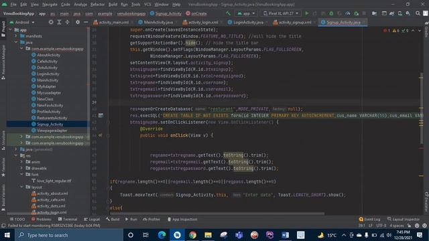Open the Build menu
Screen dimensions: 429x241
click(x=113, y=5)
